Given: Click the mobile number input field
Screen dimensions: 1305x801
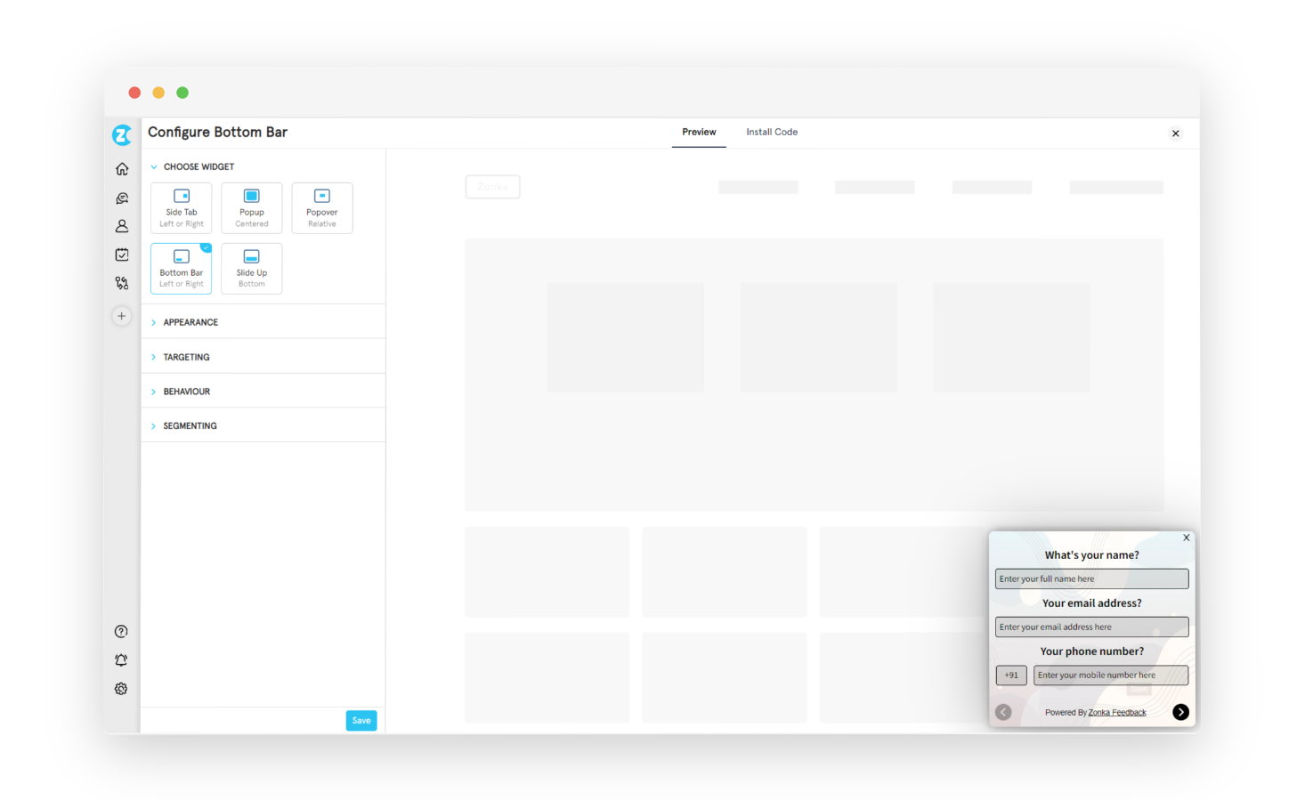Looking at the screenshot, I should click(1111, 676).
